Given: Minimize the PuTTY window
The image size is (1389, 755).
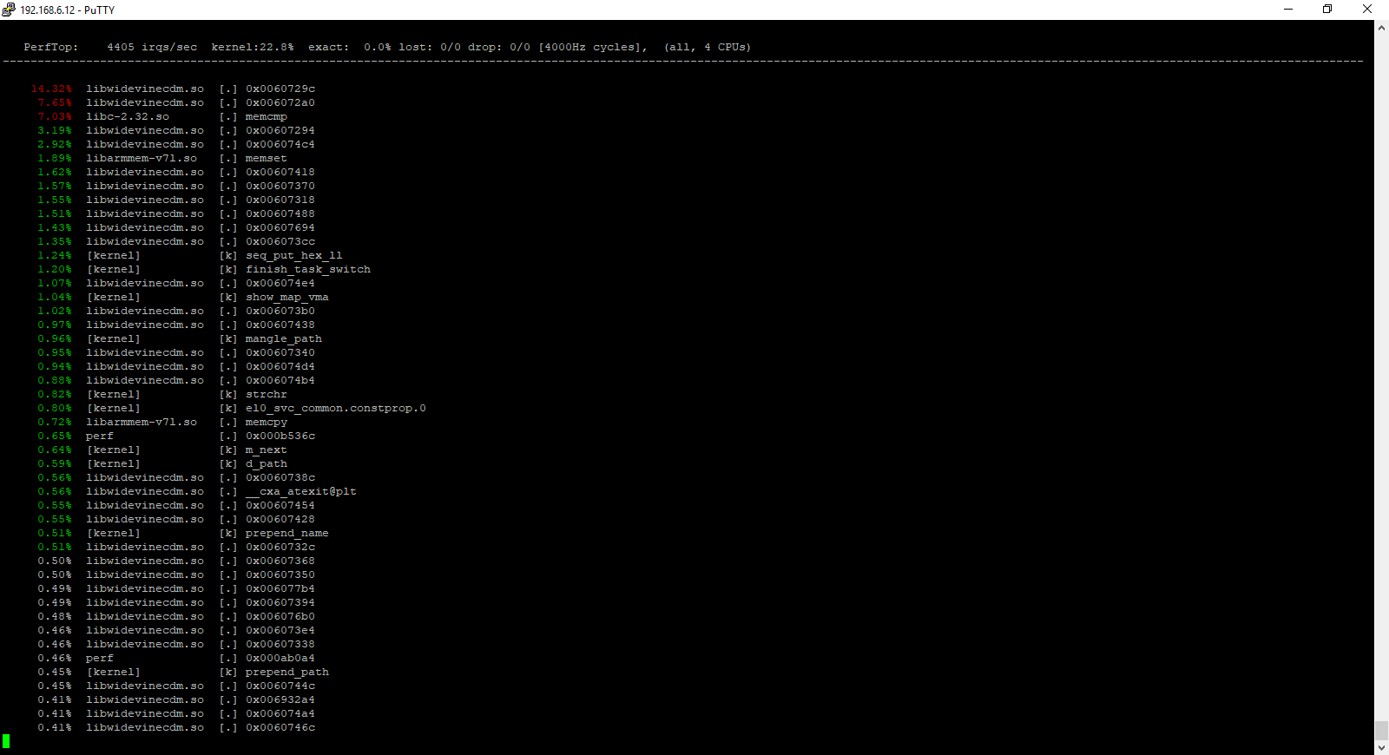Looking at the screenshot, I should 1288,10.
